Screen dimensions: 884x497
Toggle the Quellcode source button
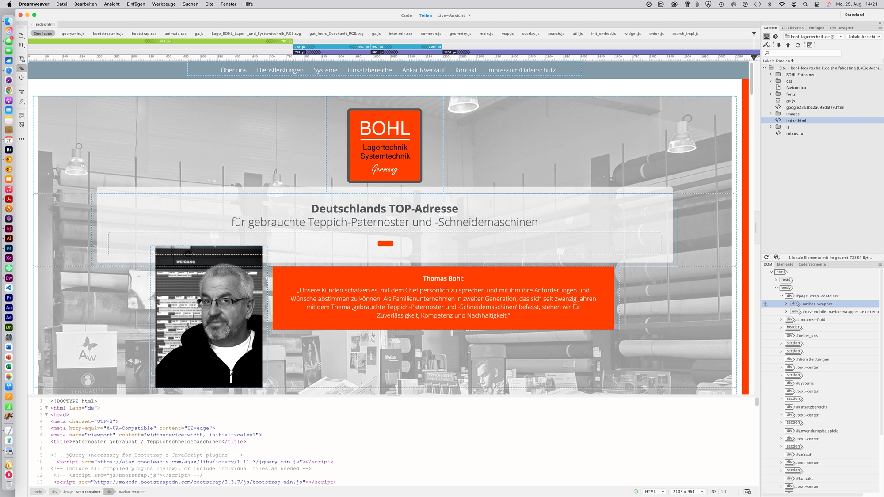click(43, 33)
